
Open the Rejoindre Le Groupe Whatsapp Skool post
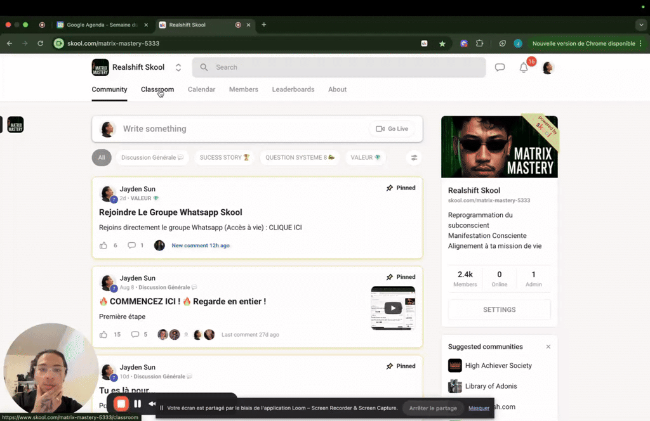click(170, 212)
